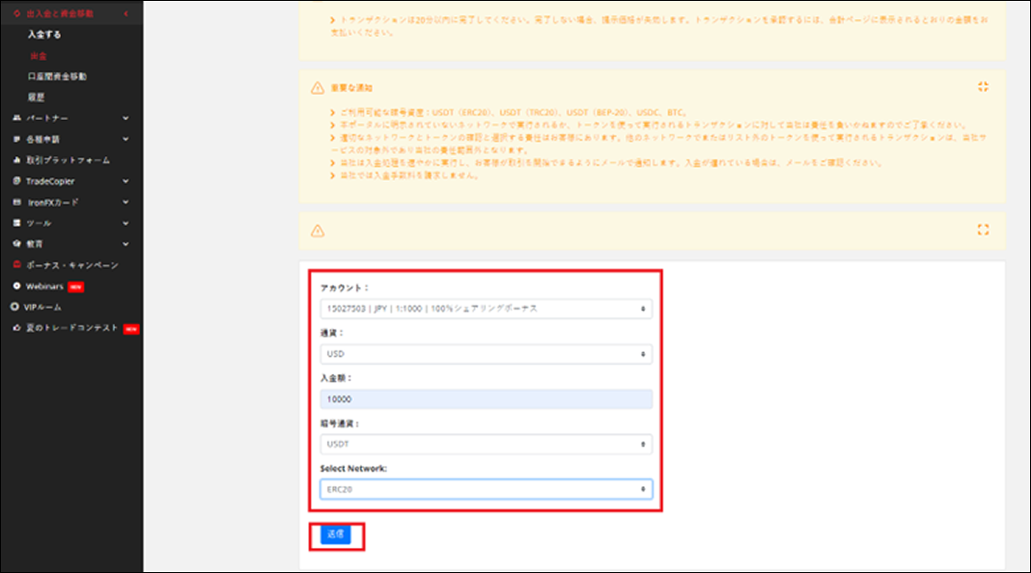Click the warning triangle beside 重要な通知

[x=316, y=88]
